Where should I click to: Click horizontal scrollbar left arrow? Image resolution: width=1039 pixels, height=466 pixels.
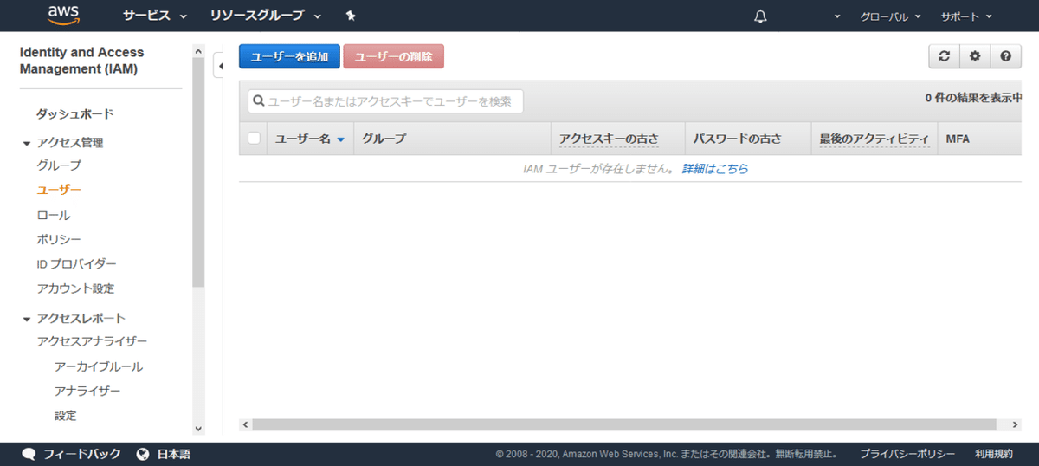tap(245, 425)
